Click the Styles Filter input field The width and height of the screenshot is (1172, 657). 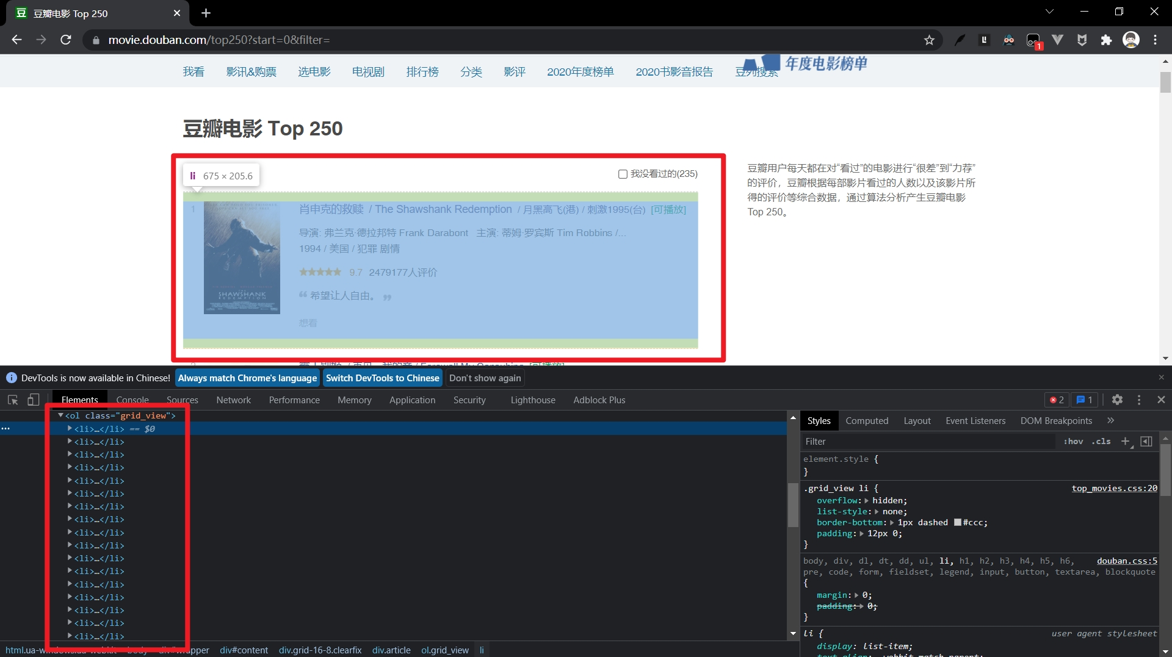[928, 441]
